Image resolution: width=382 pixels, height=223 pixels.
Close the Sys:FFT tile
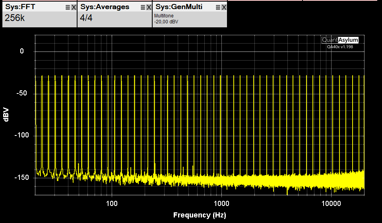(x=74, y=8)
